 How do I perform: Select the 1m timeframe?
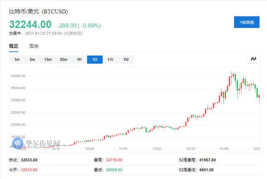click(17, 60)
